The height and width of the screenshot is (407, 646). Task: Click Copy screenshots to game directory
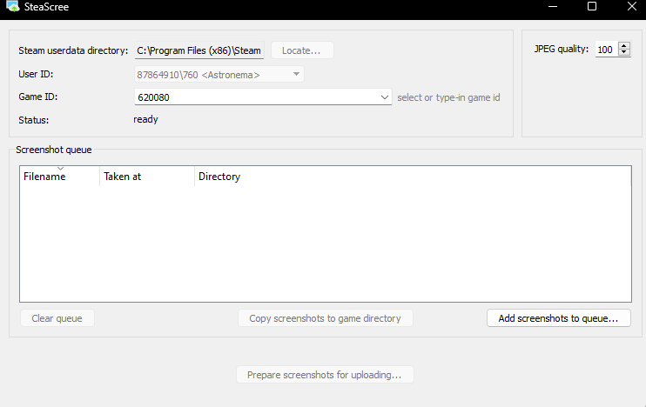point(325,318)
